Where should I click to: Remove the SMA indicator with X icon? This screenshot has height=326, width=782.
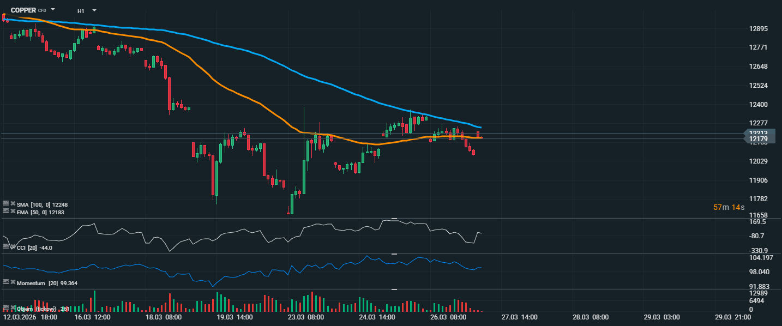[13, 204]
